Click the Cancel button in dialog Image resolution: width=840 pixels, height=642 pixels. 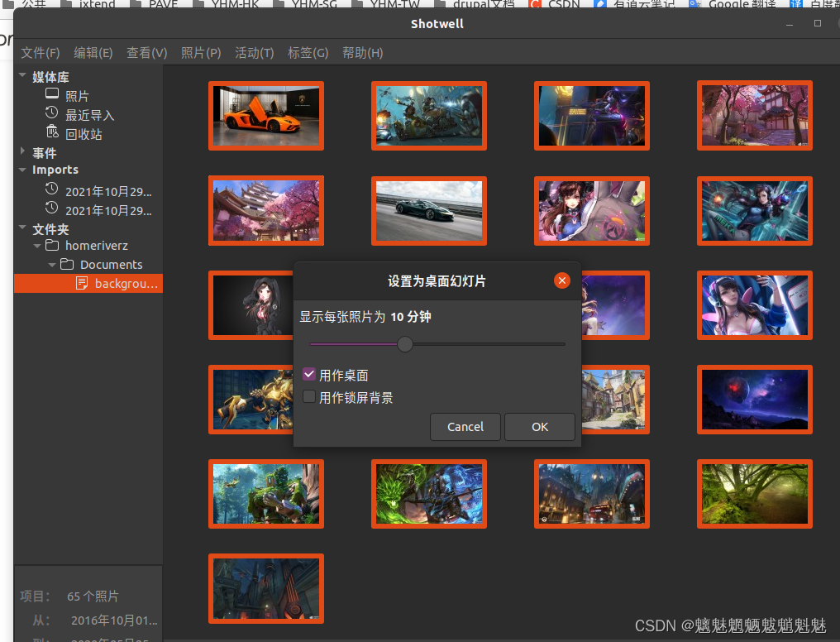(465, 427)
